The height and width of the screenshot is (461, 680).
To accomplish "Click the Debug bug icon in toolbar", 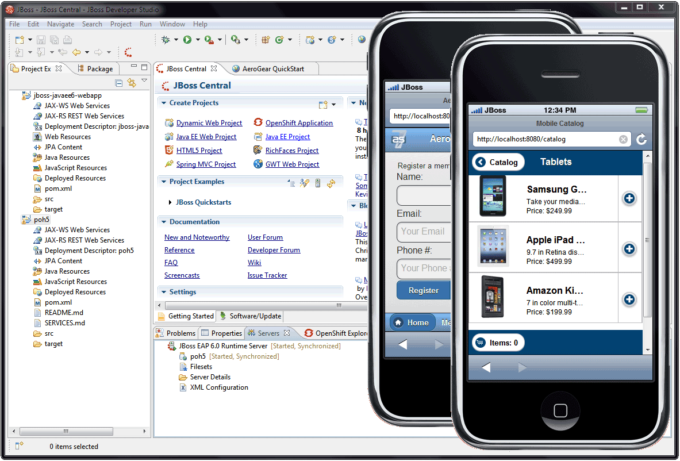I will tap(166, 40).
